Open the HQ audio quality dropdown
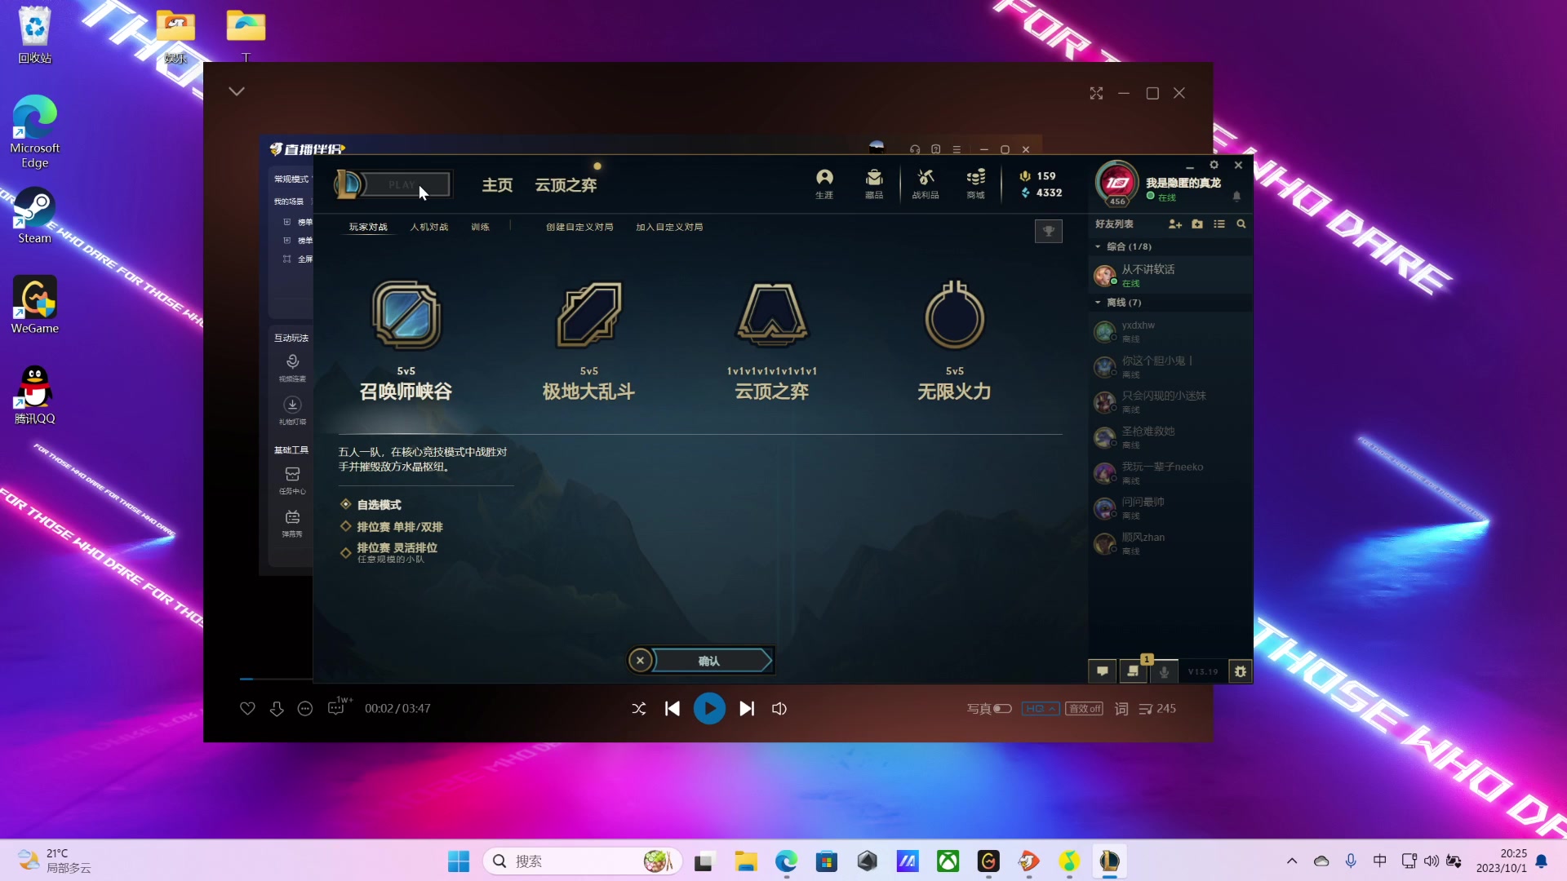The image size is (1567, 881). [1040, 708]
